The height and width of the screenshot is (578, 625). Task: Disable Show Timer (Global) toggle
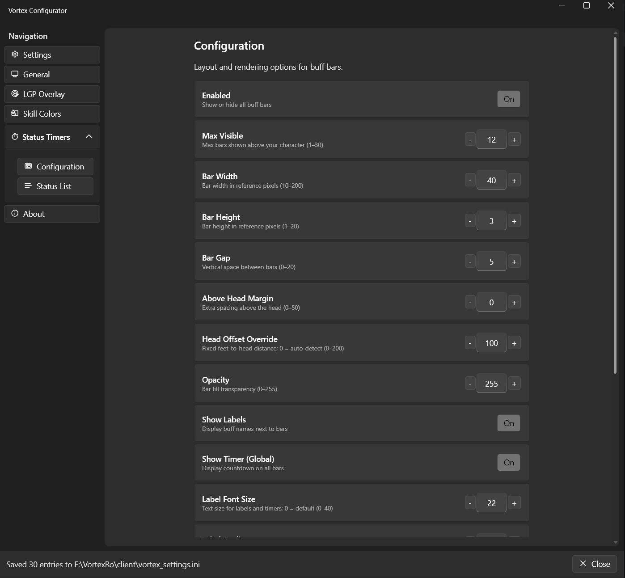coord(509,463)
